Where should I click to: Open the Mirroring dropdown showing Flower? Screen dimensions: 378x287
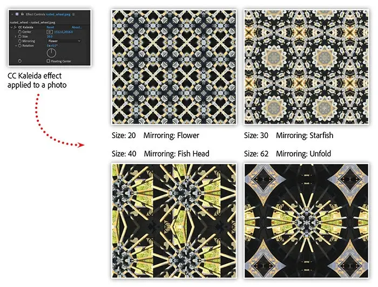click(x=64, y=41)
